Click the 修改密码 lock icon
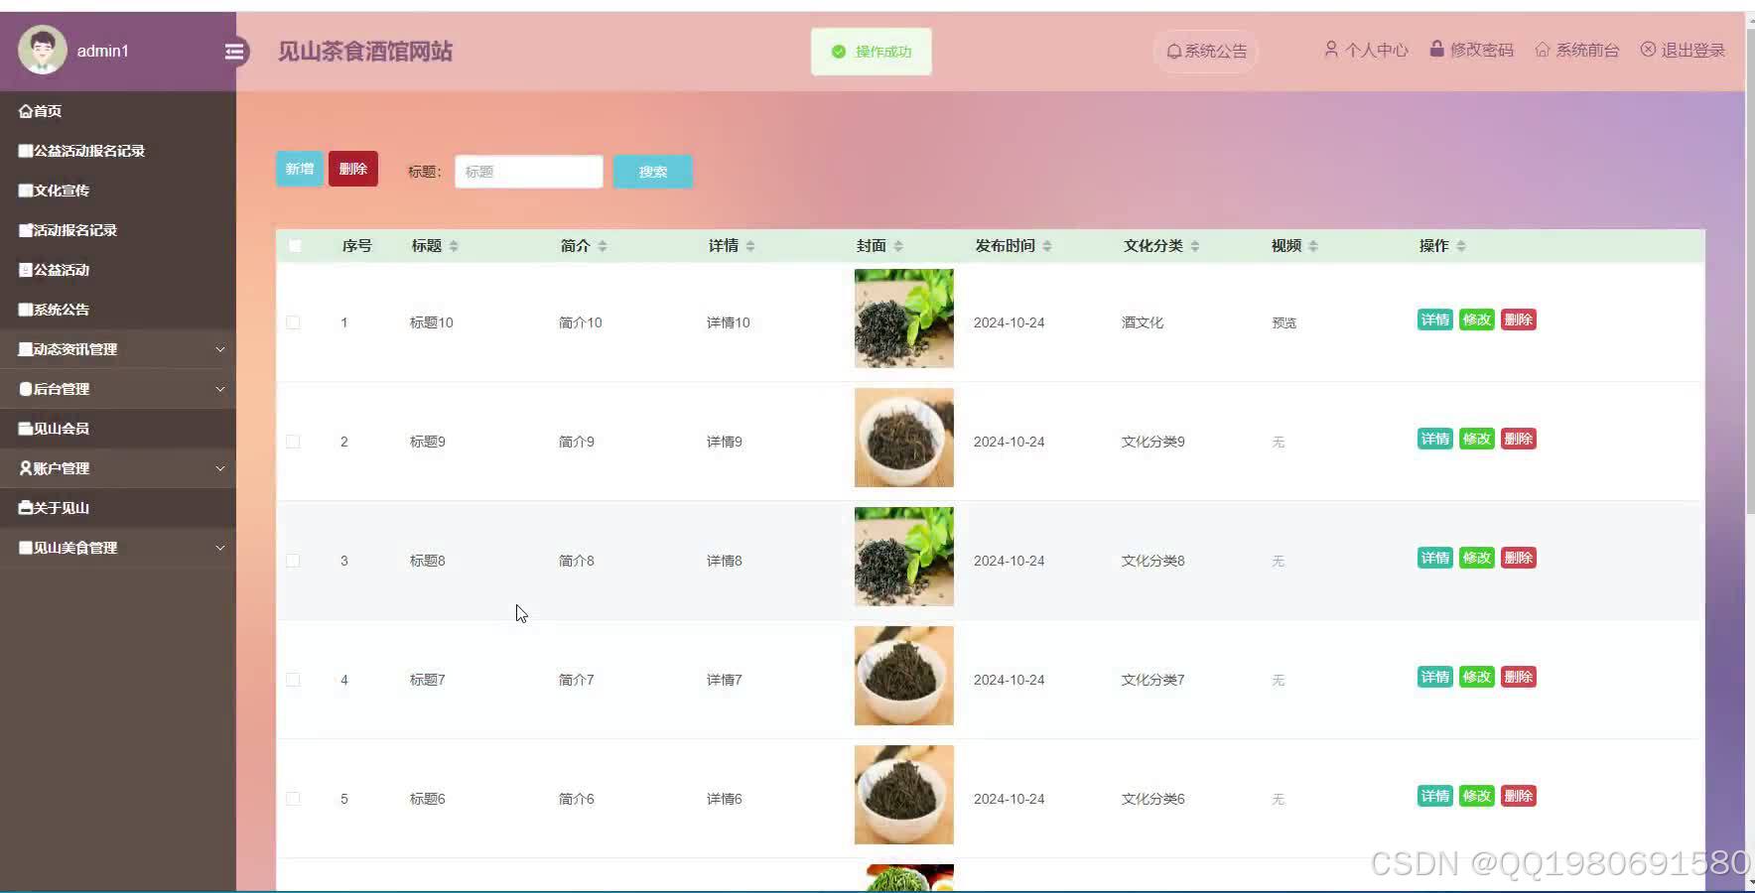The width and height of the screenshot is (1755, 893). coord(1436,48)
